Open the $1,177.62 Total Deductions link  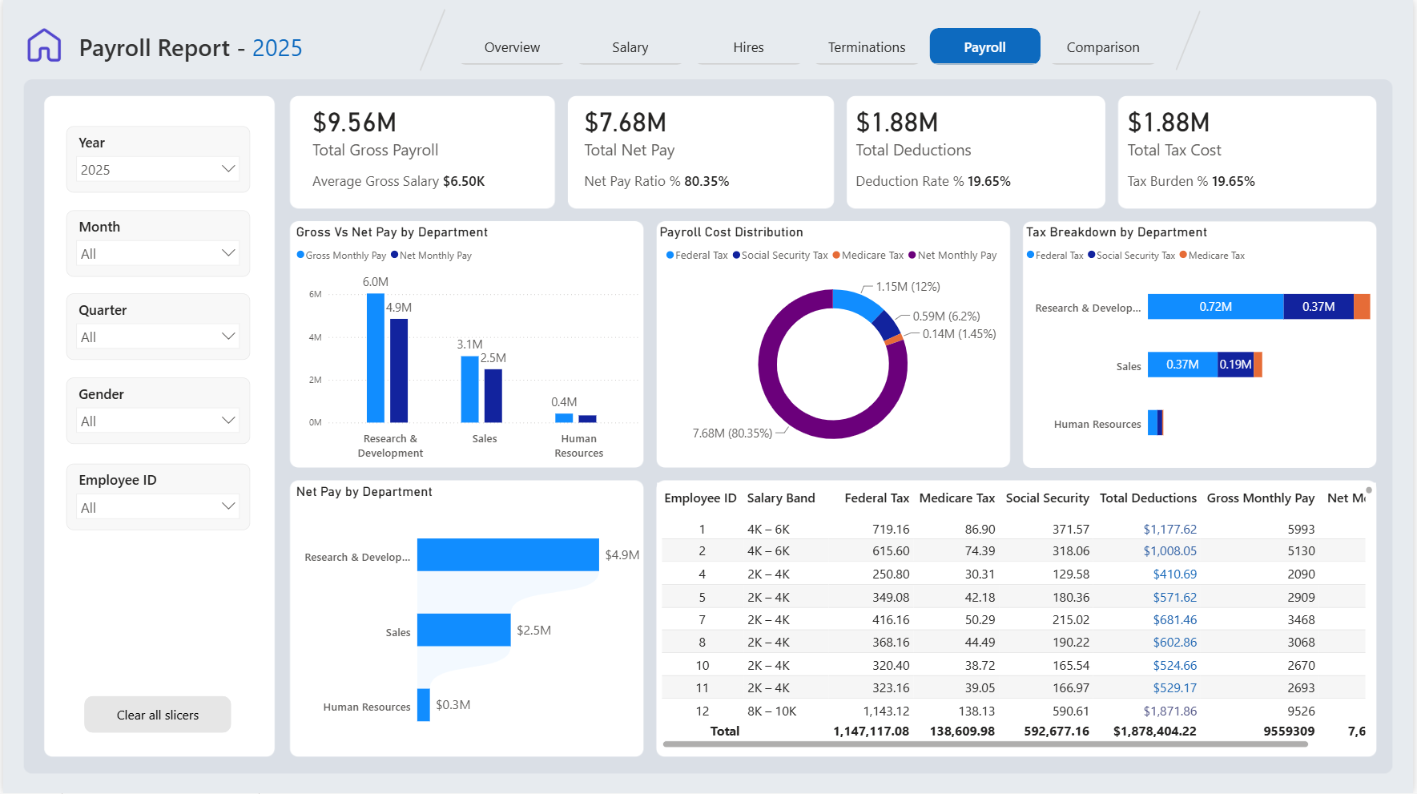(1169, 529)
